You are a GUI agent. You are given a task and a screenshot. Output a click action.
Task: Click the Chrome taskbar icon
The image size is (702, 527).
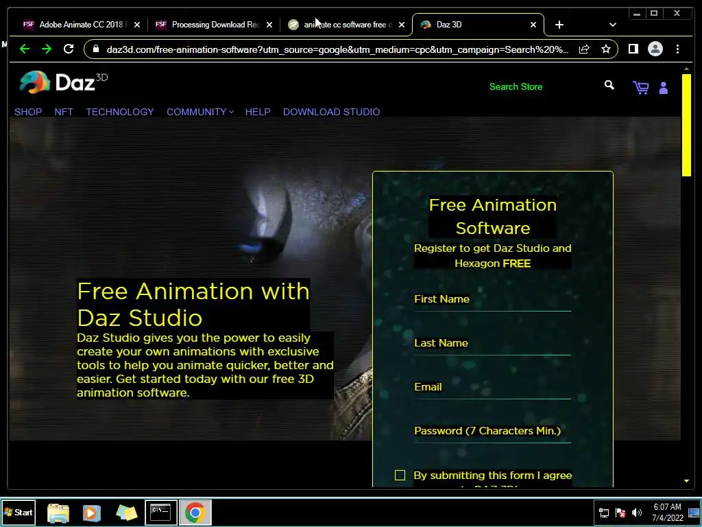[x=195, y=512]
